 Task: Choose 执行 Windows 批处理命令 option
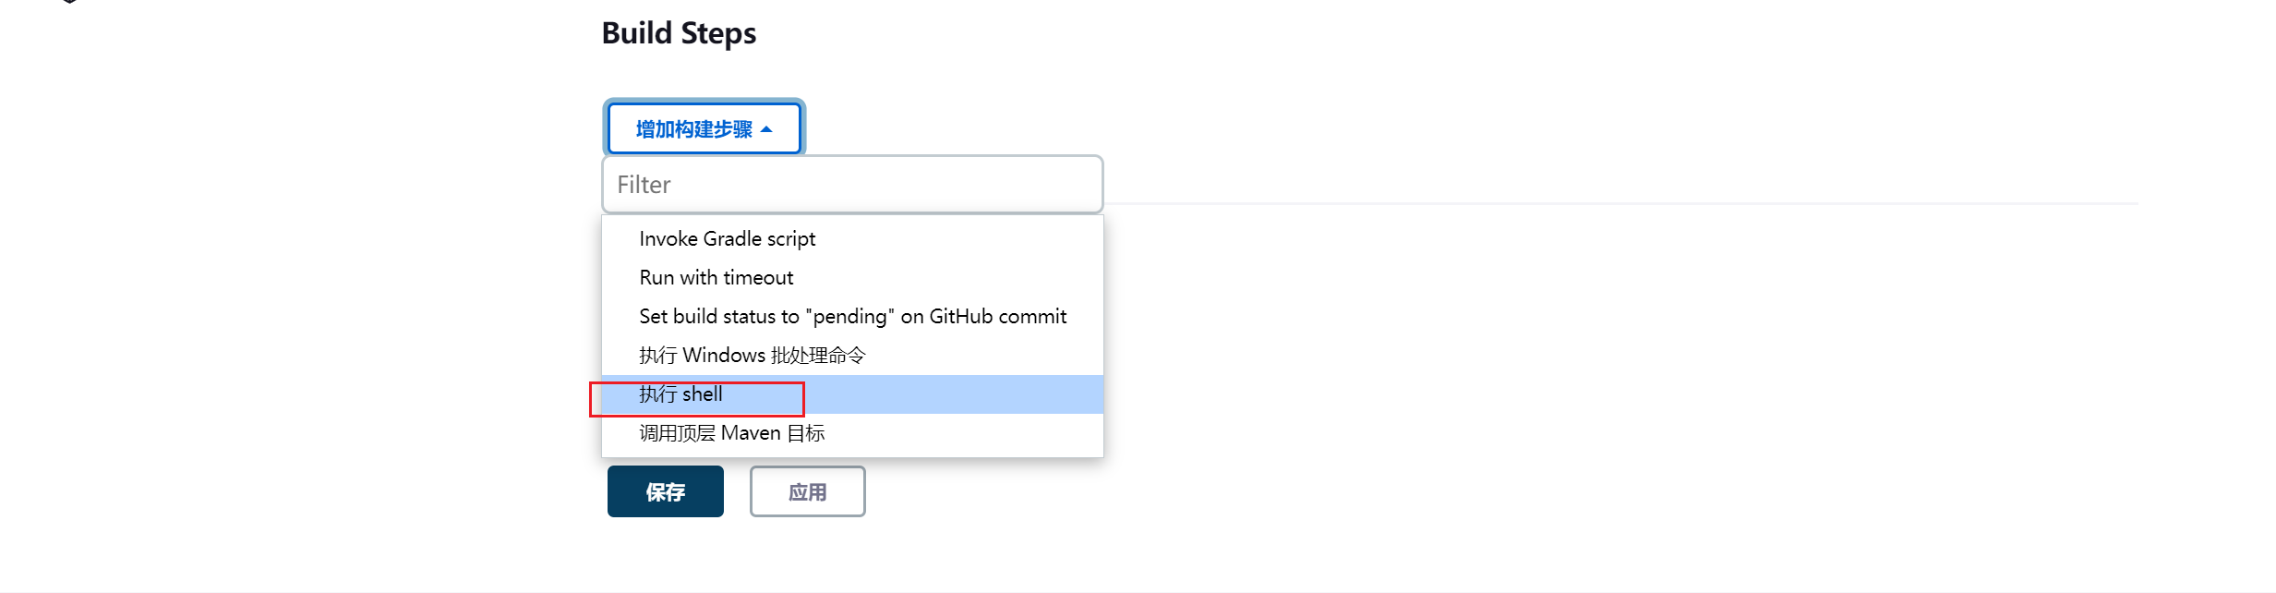[852, 355]
